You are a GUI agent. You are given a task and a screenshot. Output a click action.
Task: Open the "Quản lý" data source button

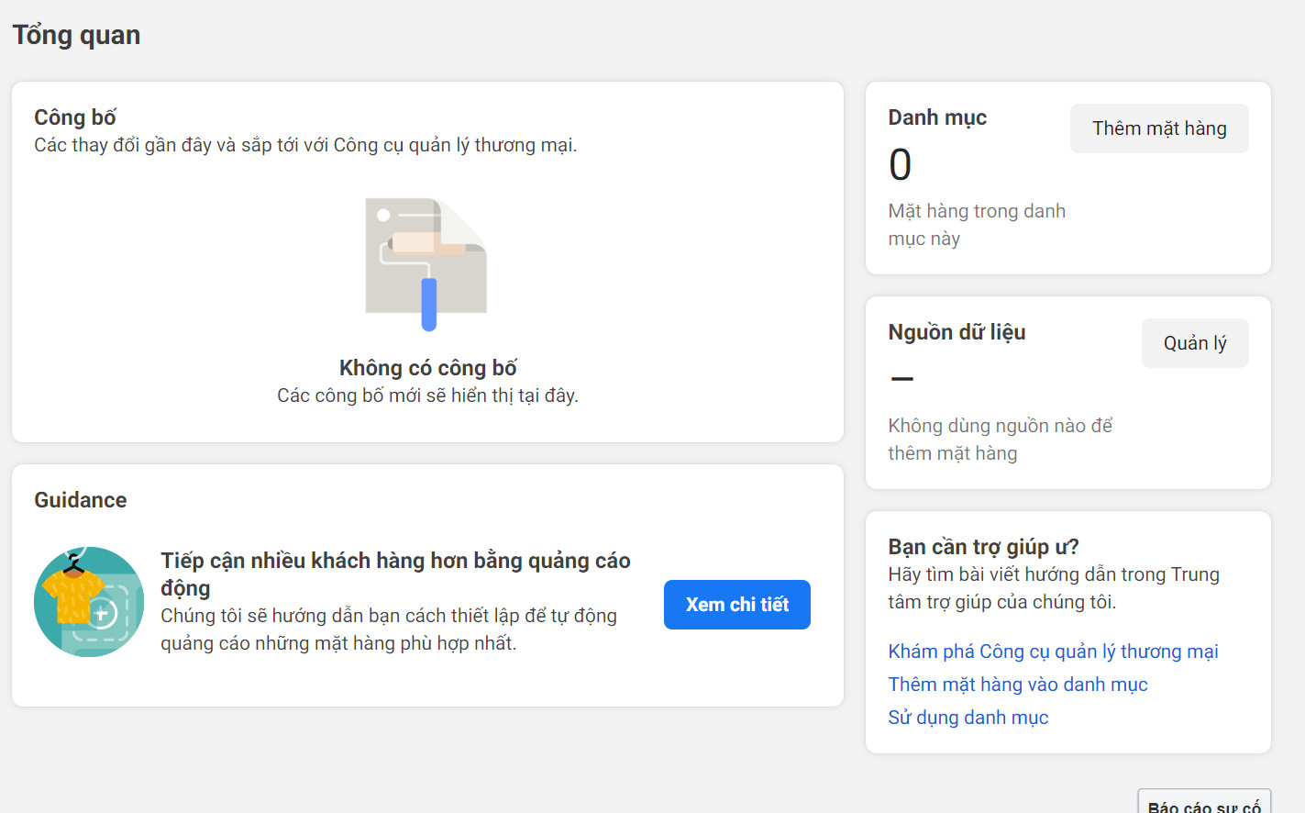[1195, 343]
